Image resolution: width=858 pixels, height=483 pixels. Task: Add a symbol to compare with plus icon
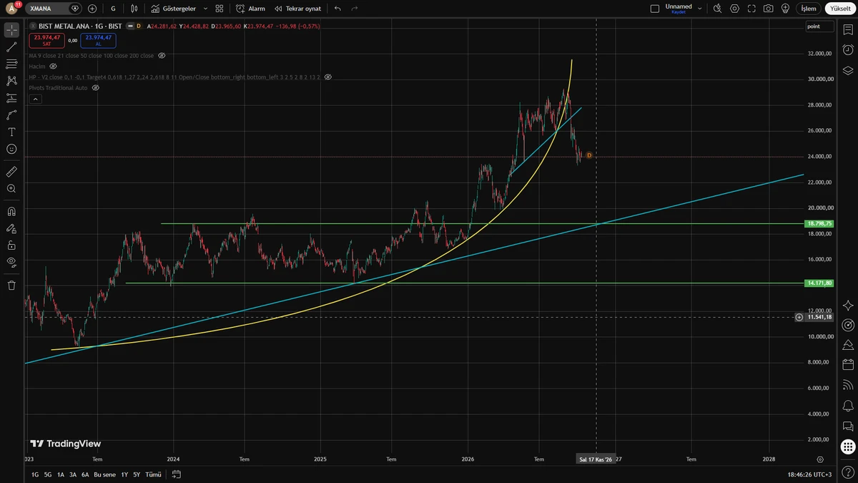point(92,9)
